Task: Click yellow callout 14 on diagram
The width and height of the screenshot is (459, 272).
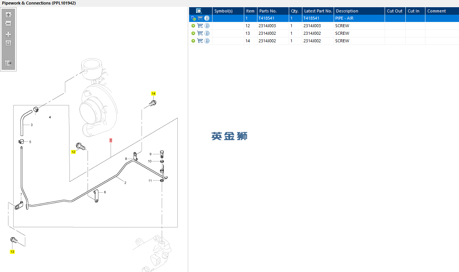Action: 153,93
